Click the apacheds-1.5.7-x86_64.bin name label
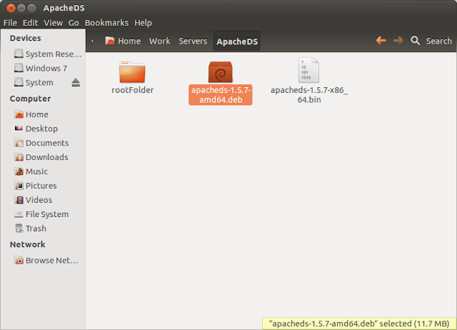 (309, 95)
